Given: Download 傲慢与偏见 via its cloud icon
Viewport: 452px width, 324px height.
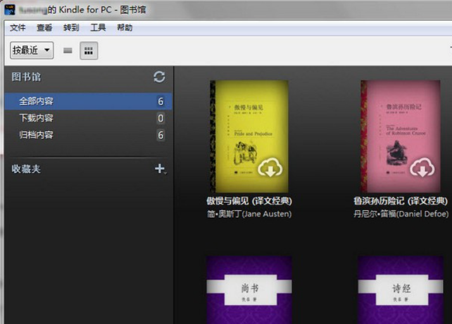Looking at the screenshot, I should (270, 167).
